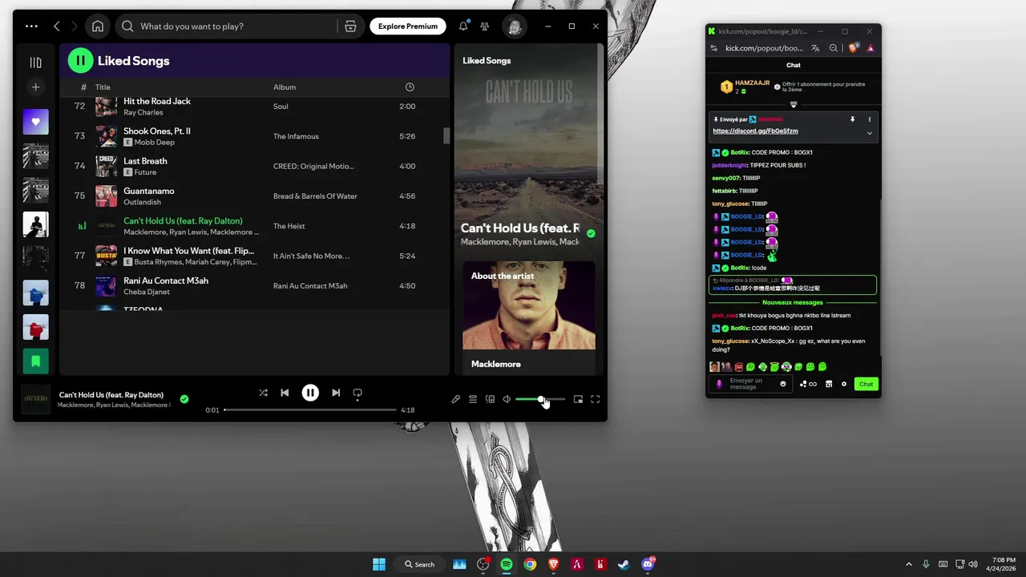Open the Queue icon in player bar
The width and height of the screenshot is (1026, 577).
point(473,399)
